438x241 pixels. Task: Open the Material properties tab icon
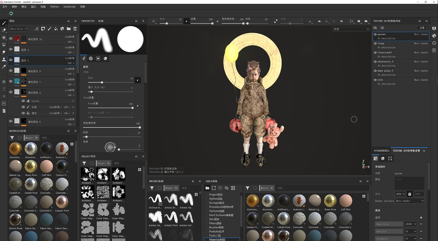(105, 58)
